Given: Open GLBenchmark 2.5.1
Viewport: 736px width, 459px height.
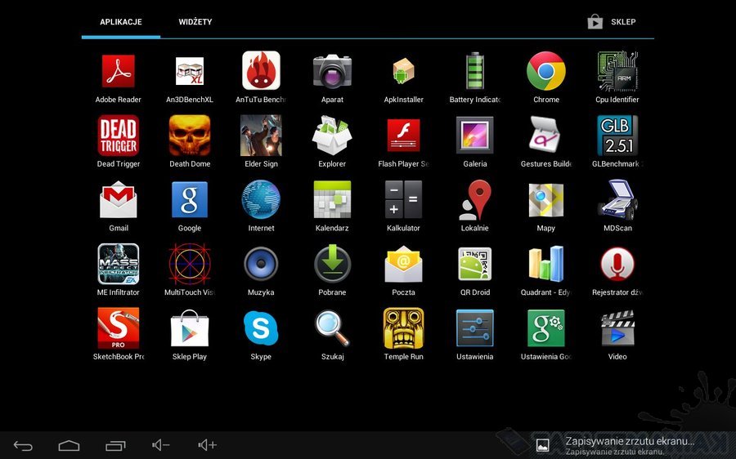Looking at the screenshot, I should [x=617, y=136].
